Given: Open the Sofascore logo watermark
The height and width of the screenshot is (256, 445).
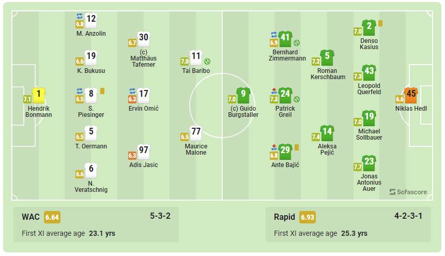Looking at the screenshot, I should pyautogui.click(x=408, y=192).
